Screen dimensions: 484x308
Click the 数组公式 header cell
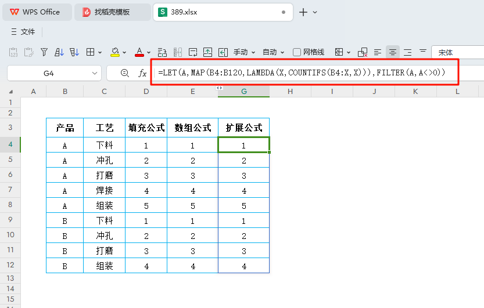[x=193, y=128]
